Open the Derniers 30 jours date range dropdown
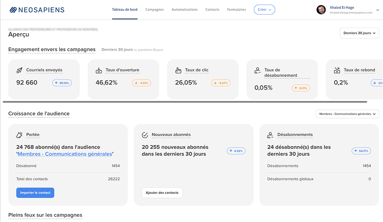 (359, 33)
